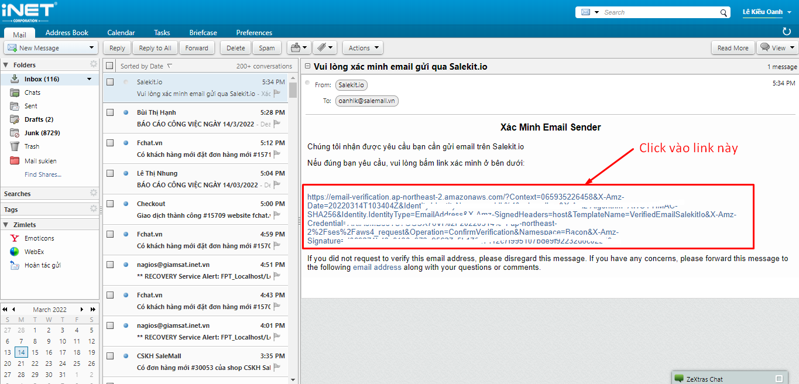Click the search magnifier icon
The width and height of the screenshot is (799, 384).
pos(723,12)
